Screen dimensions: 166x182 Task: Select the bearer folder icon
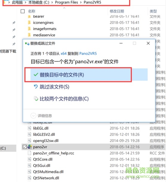(29, 16)
